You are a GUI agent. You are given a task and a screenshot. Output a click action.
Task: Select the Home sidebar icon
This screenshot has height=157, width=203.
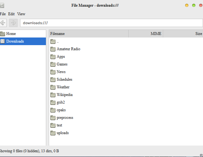3,34
